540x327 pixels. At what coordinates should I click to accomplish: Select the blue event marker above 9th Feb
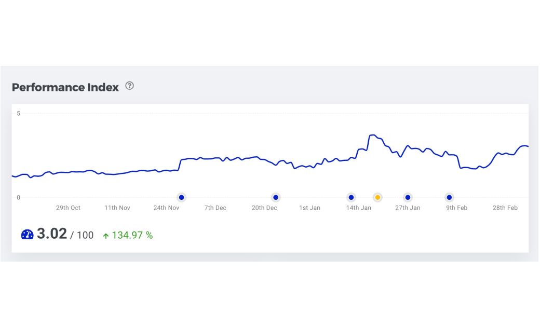click(449, 197)
